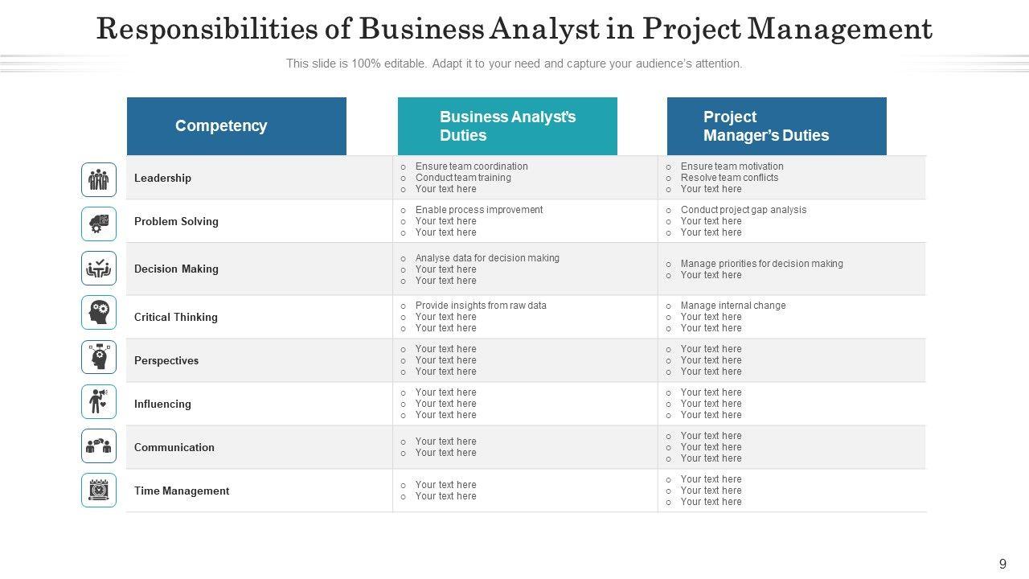Click 'Conduct project gap analysis' text
Viewport: 1029px width, 579px height.
(x=743, y=210)
